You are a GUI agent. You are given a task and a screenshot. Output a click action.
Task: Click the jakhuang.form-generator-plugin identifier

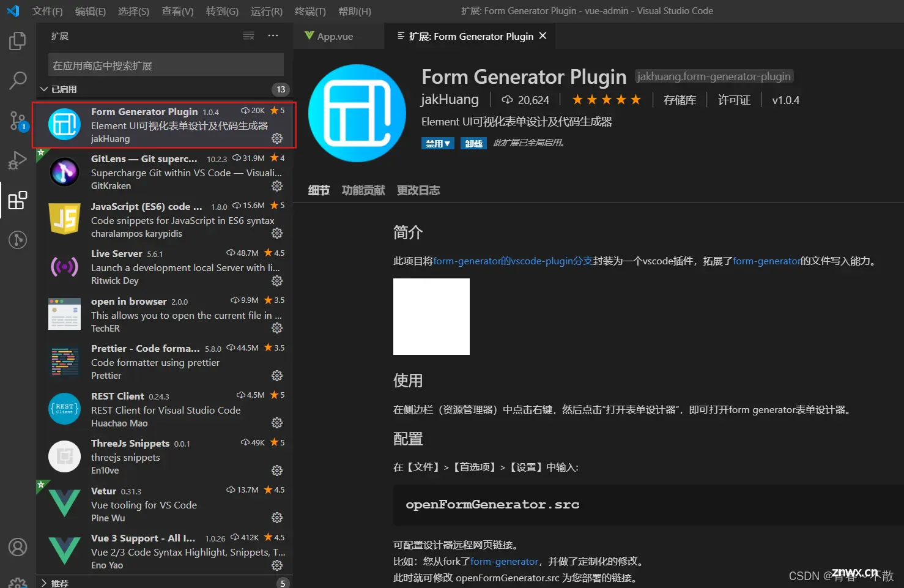[x=714, y=76]
